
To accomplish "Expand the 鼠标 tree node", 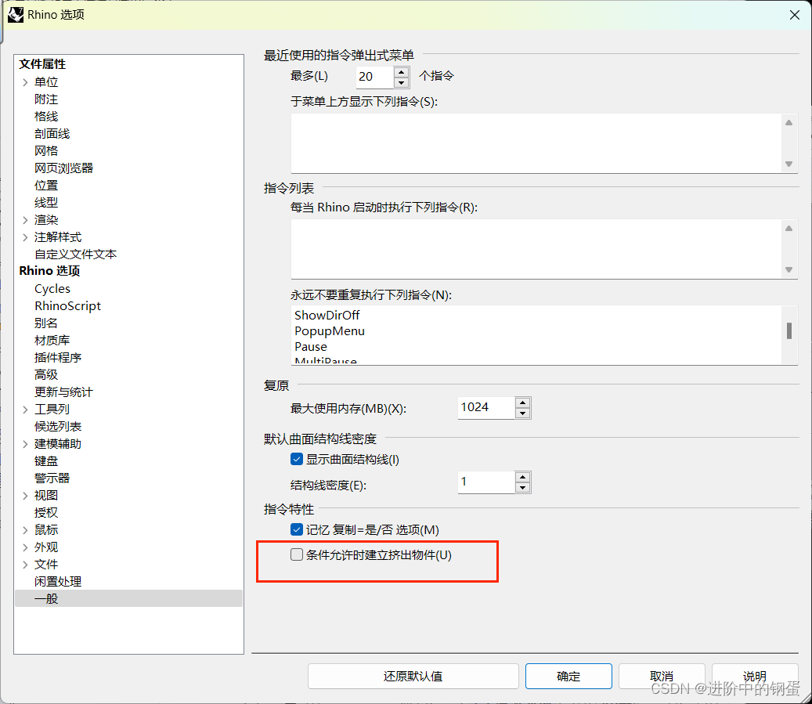I will click(25, 530).
